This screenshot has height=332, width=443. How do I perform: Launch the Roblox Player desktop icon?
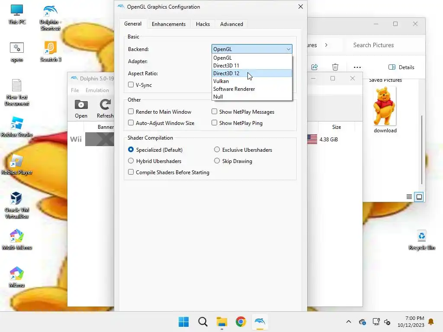pos(17,164)
